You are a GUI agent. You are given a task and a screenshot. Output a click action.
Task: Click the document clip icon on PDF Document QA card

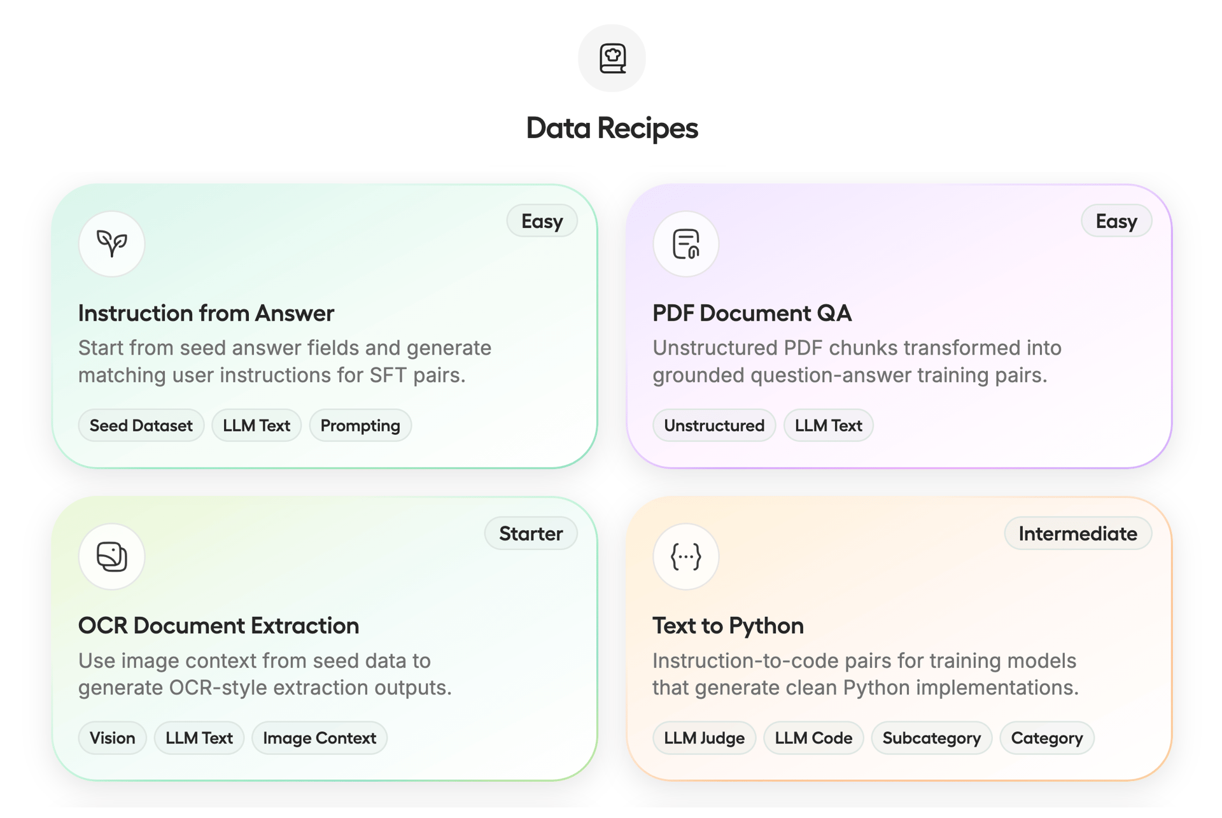point(685,244)
